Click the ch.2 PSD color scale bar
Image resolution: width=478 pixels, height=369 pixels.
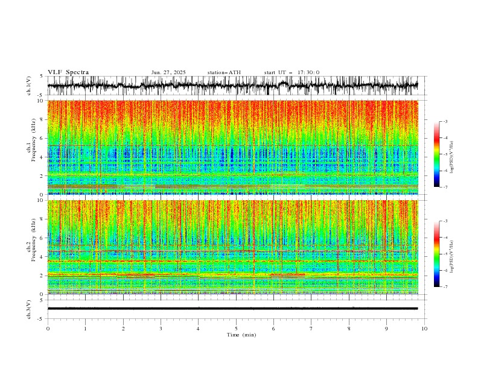point(436,254)
